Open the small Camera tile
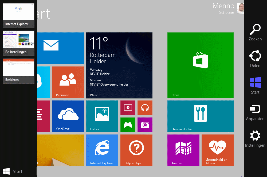267x177 pixels. [x=145, y=125]
